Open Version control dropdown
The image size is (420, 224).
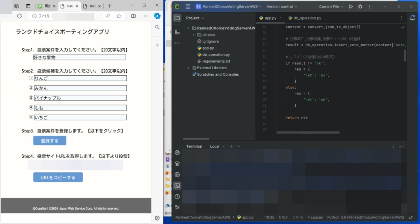pos(282,6)
